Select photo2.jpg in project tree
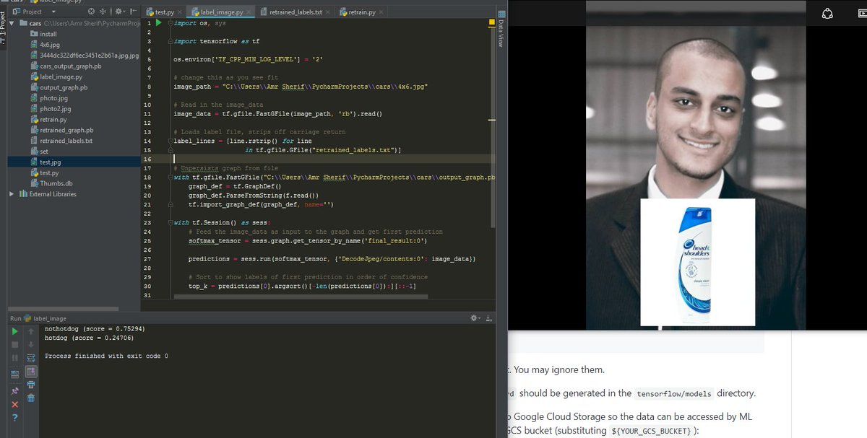The height and width of the screenshot is (438, 867). 51,109
